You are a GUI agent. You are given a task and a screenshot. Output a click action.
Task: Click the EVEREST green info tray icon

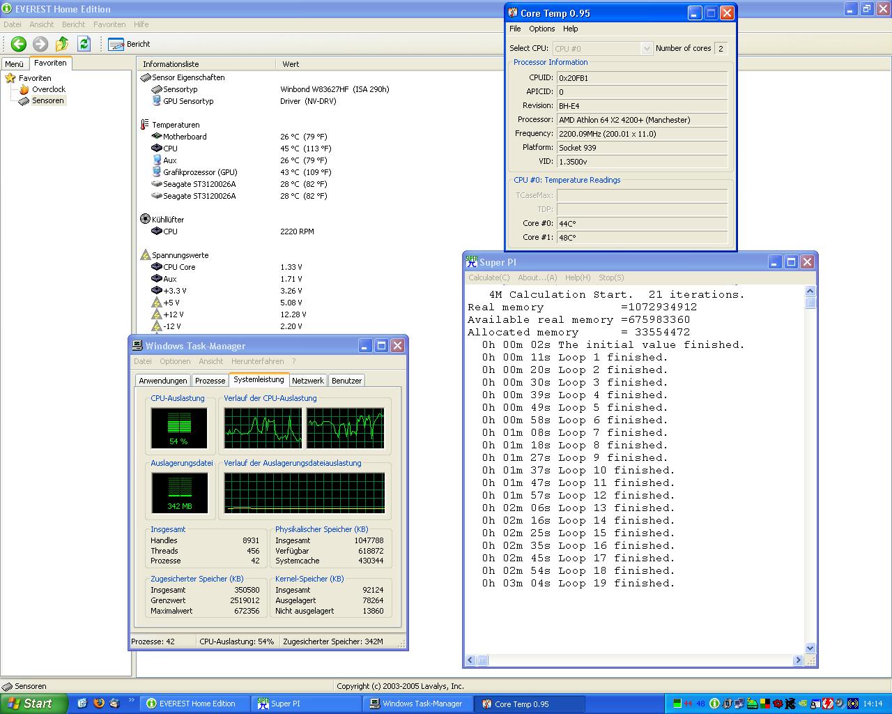[x=714, y=704]
